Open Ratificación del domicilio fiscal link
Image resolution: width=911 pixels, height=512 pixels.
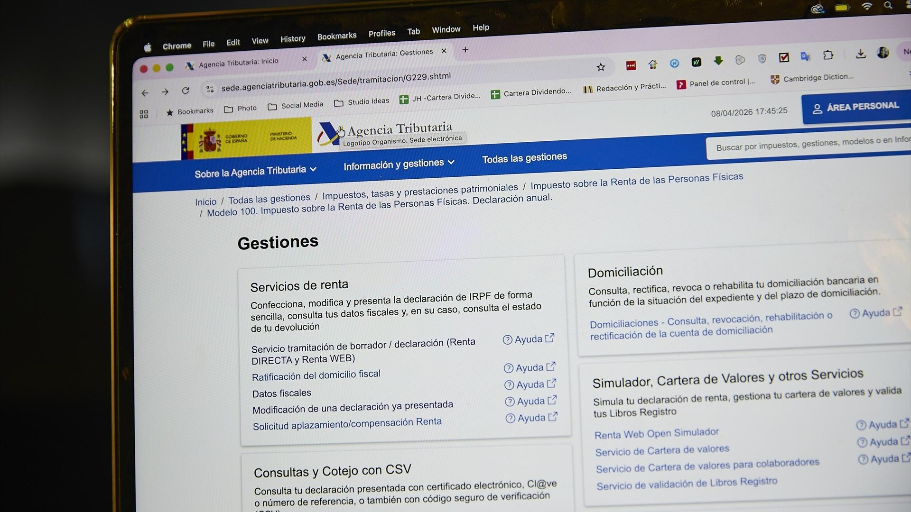[316, 375]
